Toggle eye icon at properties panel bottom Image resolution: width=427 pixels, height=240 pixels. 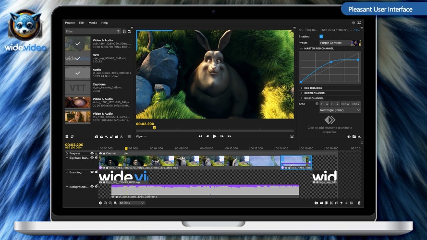349,137
